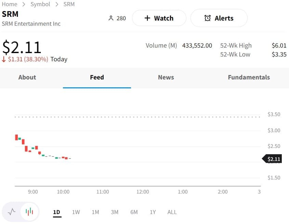This screenshot has width=289, height=224.
Task: Open the Fundamentals tab
Action: point(249,77)
